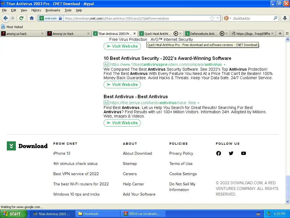The width and height of the screenshot is (290, 218).
Task: Click Visit Website under Best Antivirus zenya ad
Action: coord(122,123)
